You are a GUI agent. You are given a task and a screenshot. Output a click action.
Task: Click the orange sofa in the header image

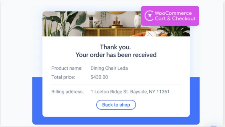(x=149, y=34)
